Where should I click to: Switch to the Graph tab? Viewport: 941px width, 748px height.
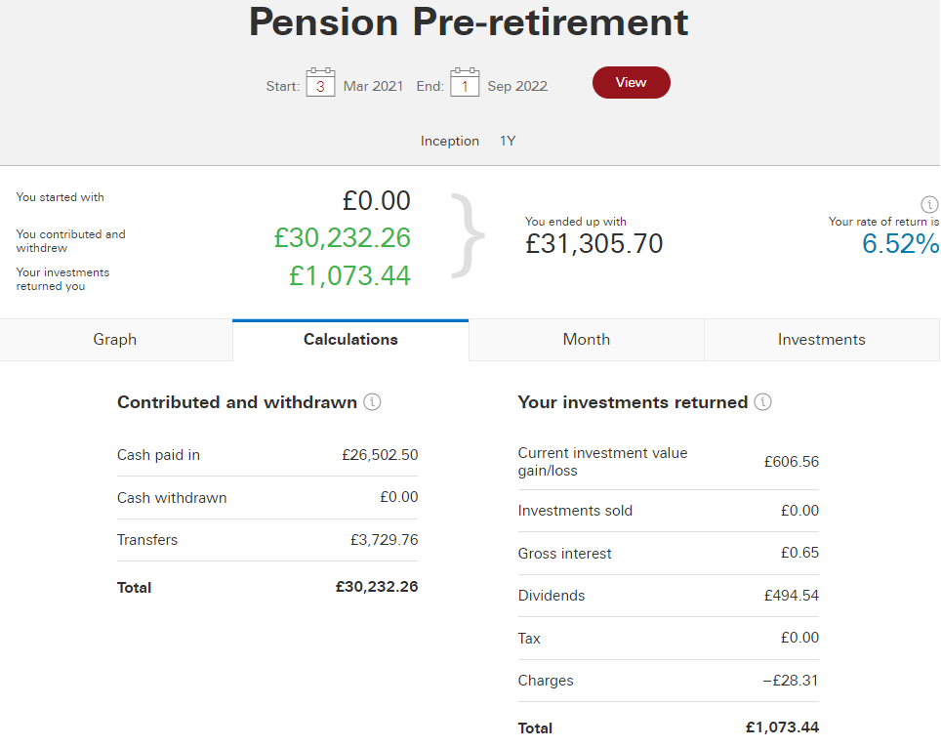pyautogui.click(x=116, y=340)
